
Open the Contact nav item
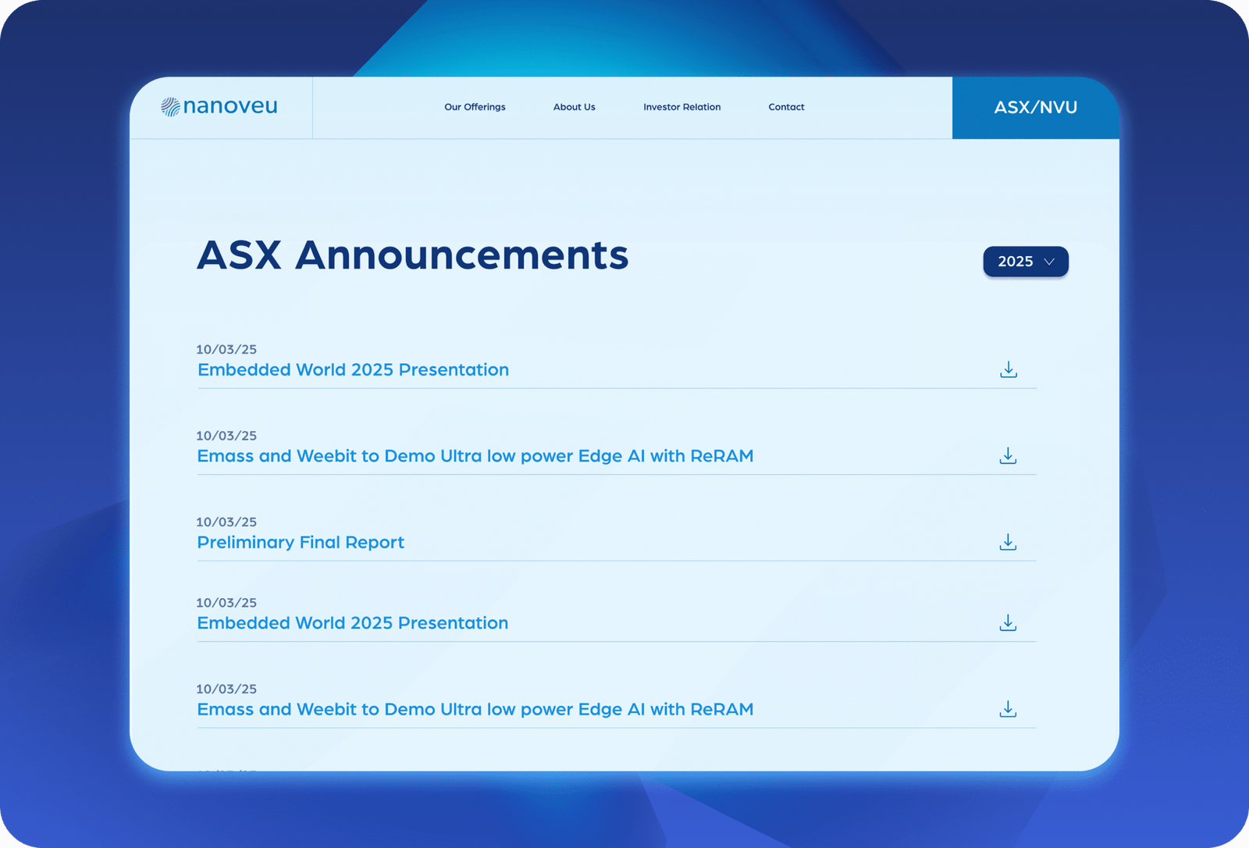tap(786, 107)
